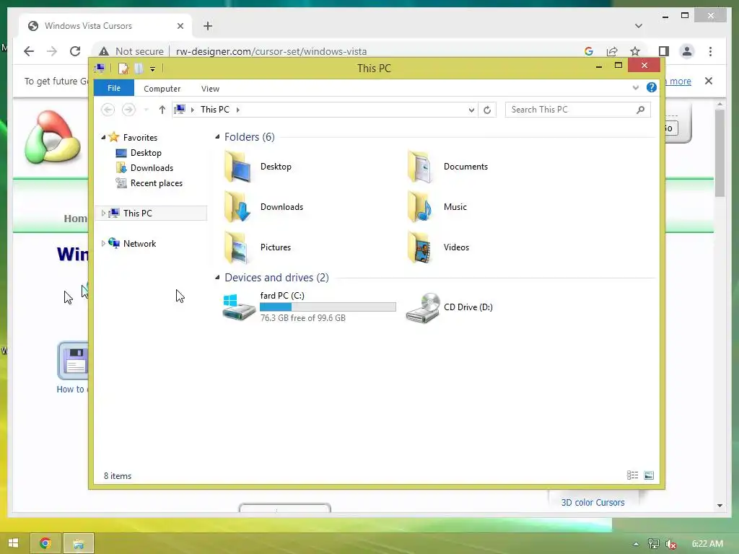The height and width of the screenshot is (554, 739).
Task: Select Downloads under Favorites
Action: pos(152,167)
